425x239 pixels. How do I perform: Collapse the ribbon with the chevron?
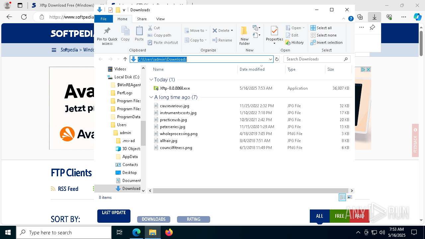pyautogui.click(x=344, y=19)
